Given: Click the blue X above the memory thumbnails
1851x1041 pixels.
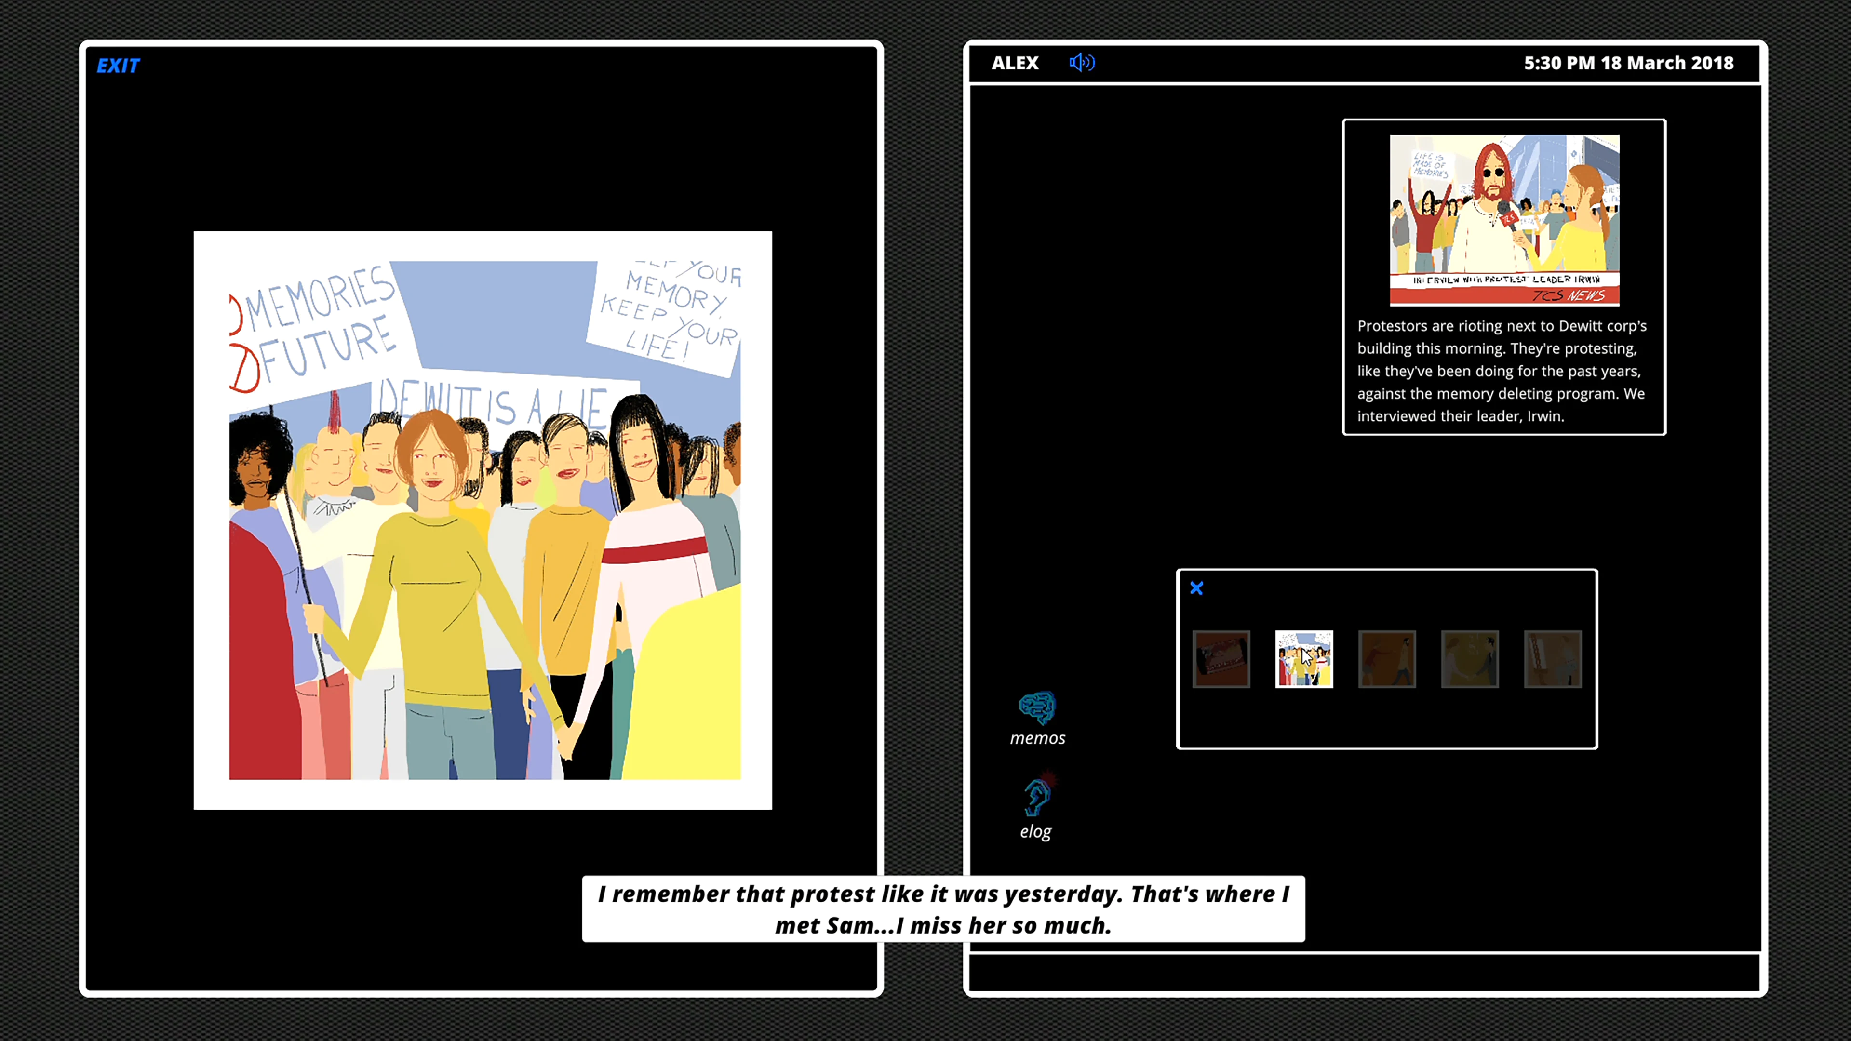Looking at the screenshot, I should click(1196, 587).
